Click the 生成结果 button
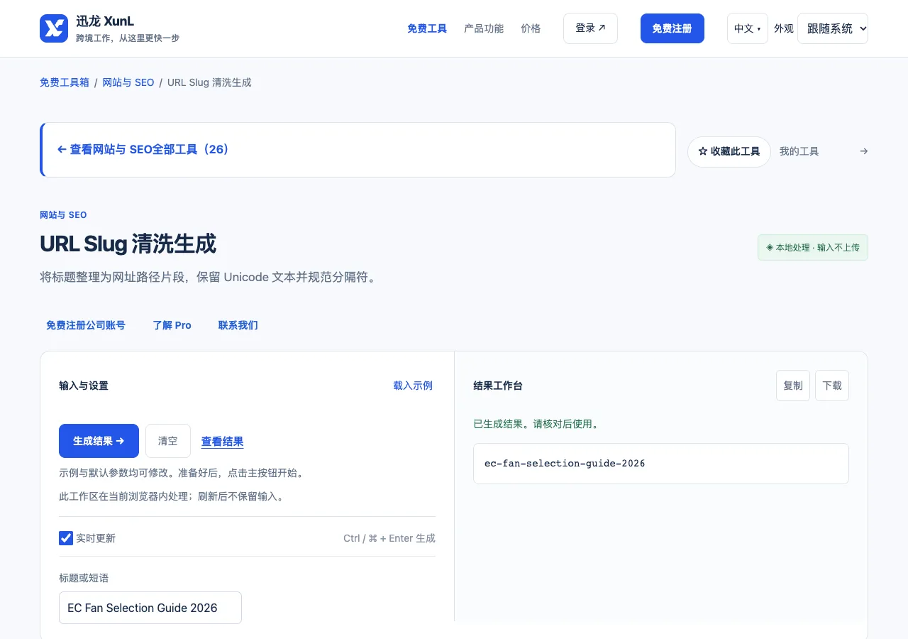Screen dimensions: 908x639 pyautogui.click(x=99, y=441)
